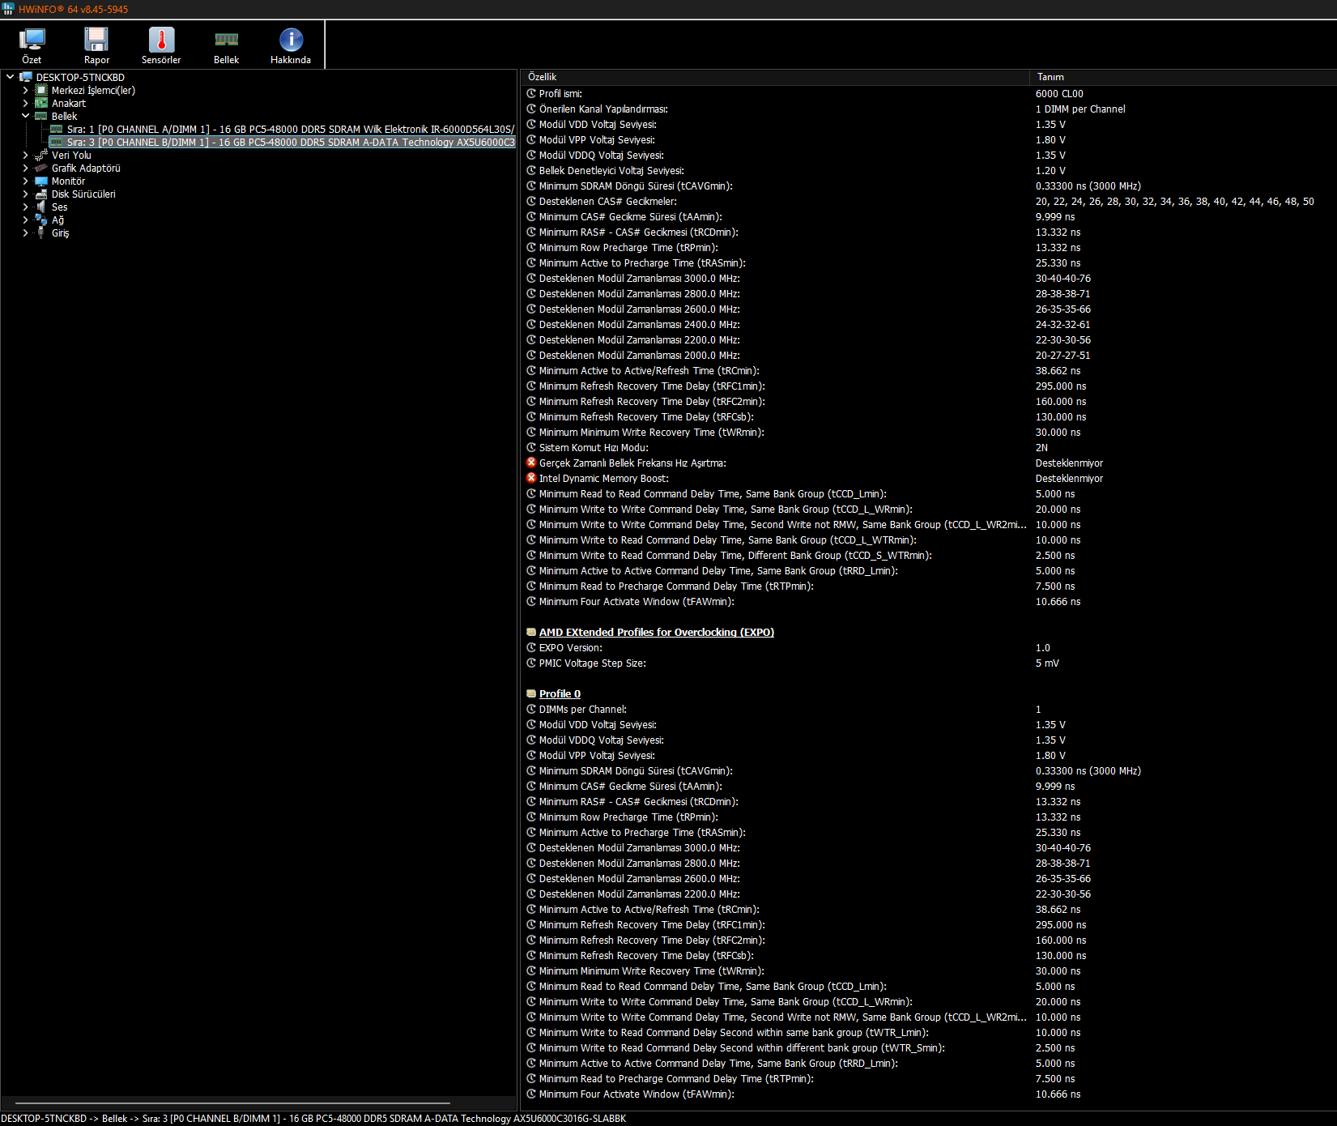Click the AMD EXtended Profiles for Overclocking heading
Image resolution: width=1337 pixels, height=1126 pixels.
click(657, 632)
